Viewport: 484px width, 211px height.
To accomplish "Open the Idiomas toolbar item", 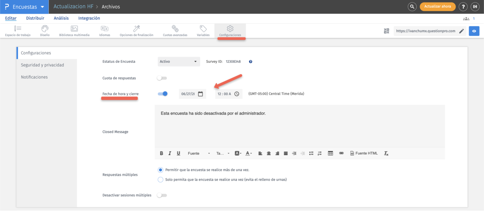I will click(104, 31).
